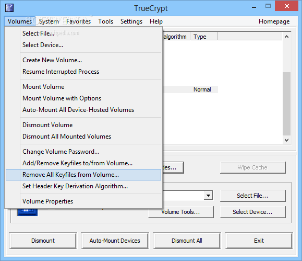Choose Mount Volume menu item
This screenshot has height=261, width=302.
pyautogui.click(x=83, y=86)
